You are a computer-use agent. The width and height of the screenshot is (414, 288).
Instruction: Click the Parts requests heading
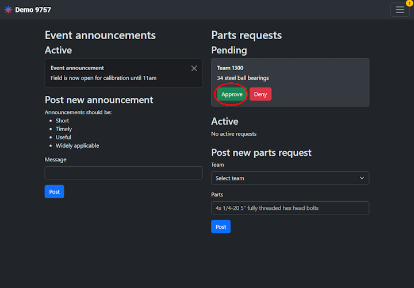(x=246, y=35)
